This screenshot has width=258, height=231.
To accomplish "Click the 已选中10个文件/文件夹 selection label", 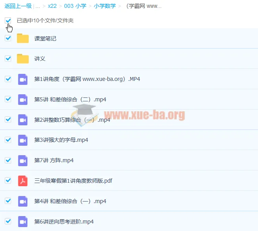I will pos(45,20).
